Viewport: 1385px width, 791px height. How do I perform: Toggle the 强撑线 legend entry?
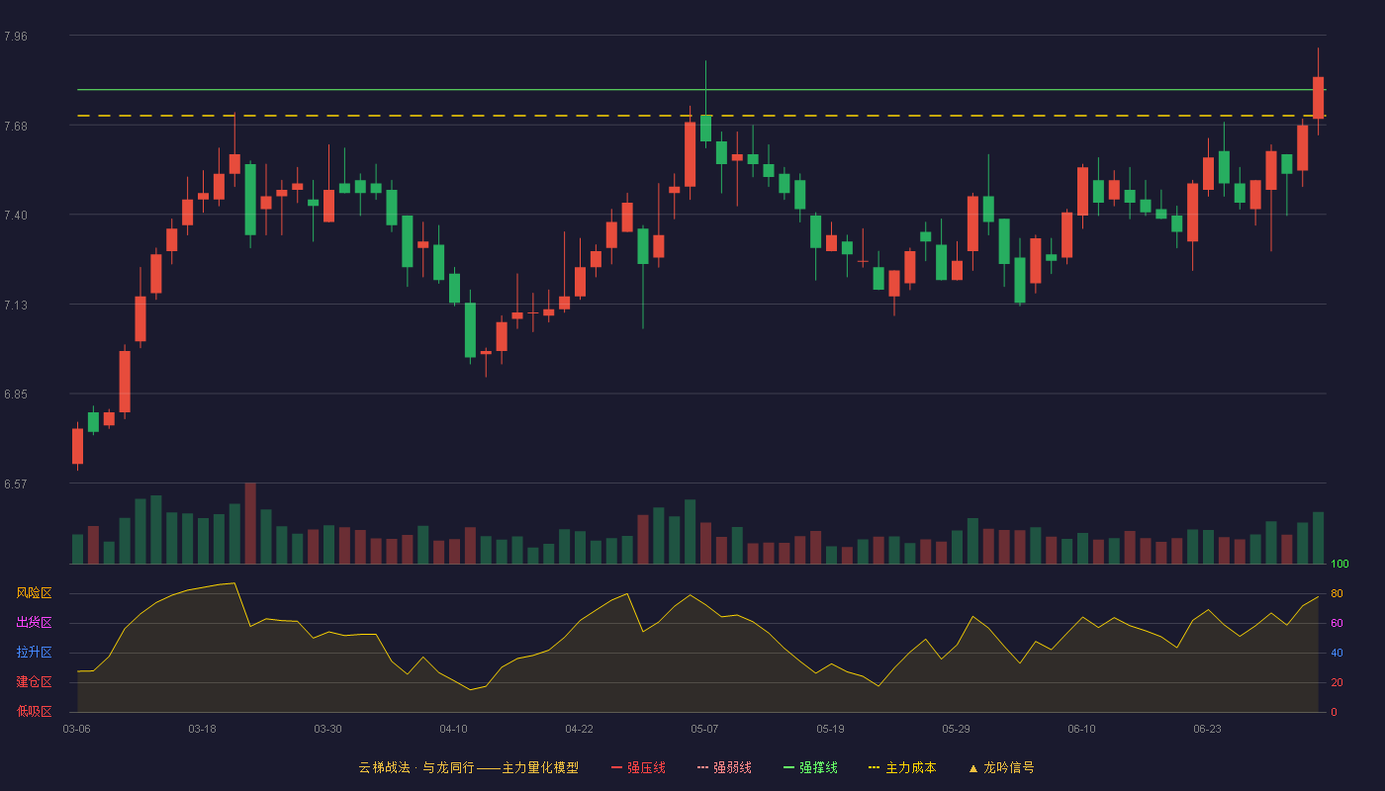810,767
